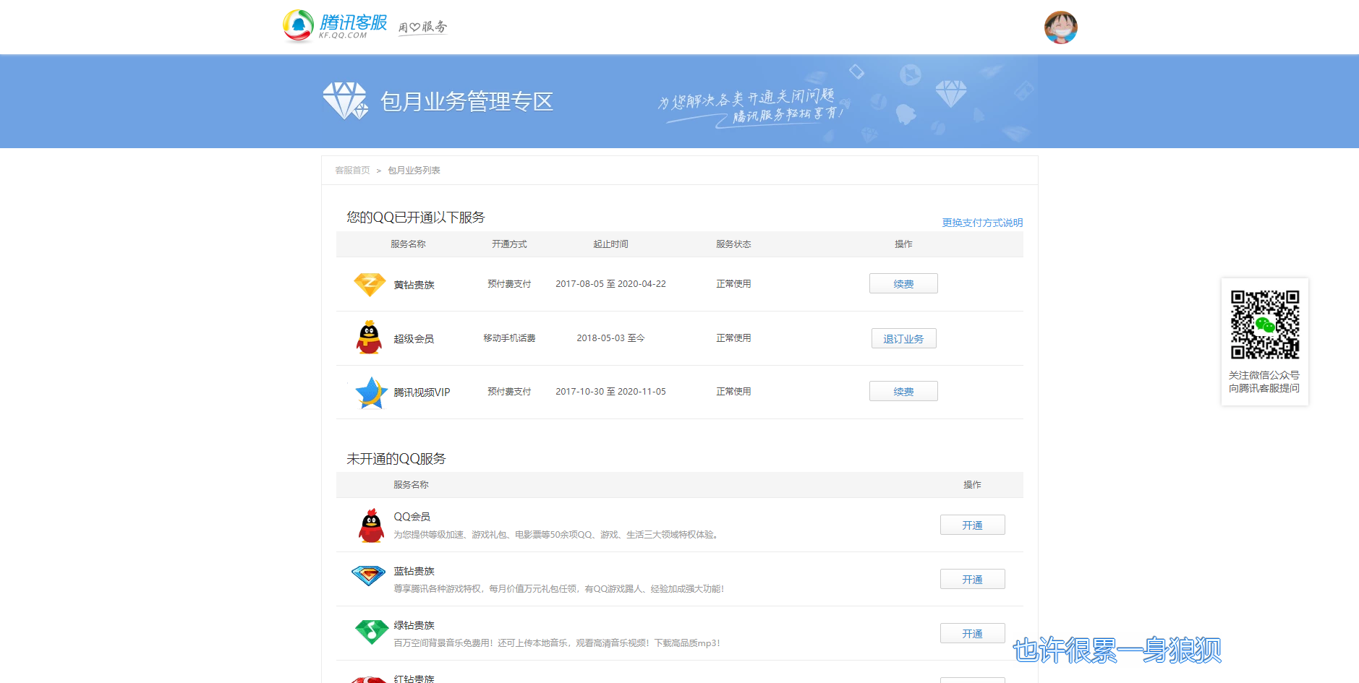Click the 黄钻贵族 diamond icon
Screen dimensions: 1359x683
point(370,284)
